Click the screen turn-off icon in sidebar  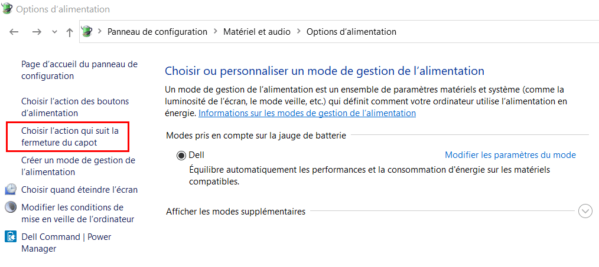pyautogui.click(x=11, y=189)
